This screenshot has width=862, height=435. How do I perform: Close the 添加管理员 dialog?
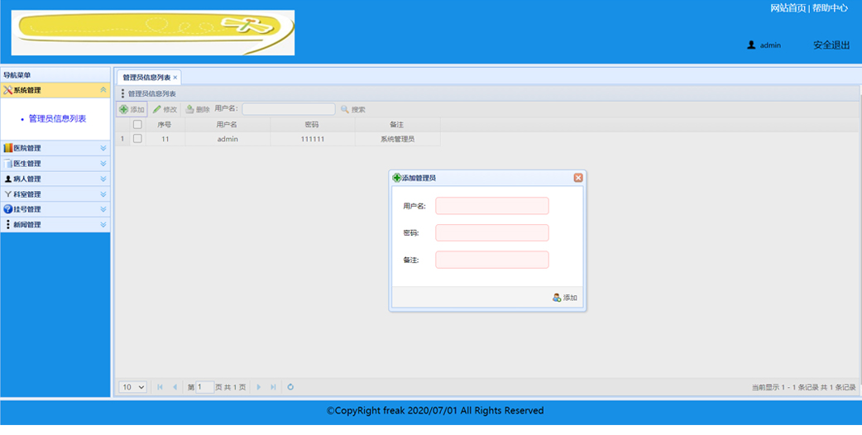tap(578, 178)
